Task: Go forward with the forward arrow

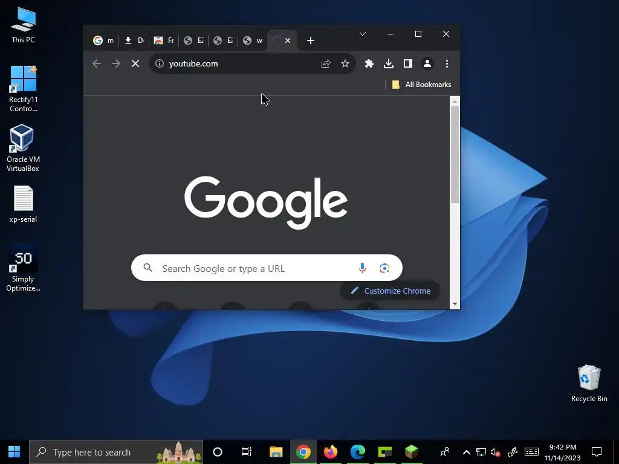Action: [115, 63]
